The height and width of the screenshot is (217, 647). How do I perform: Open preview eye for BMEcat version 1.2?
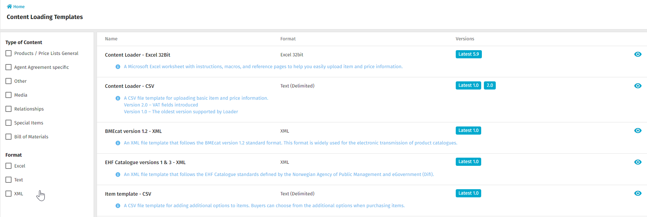638,131
